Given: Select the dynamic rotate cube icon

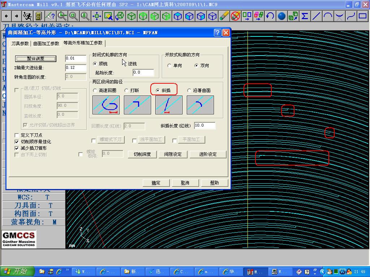Looking at the screenshot, I should point(120,16).
